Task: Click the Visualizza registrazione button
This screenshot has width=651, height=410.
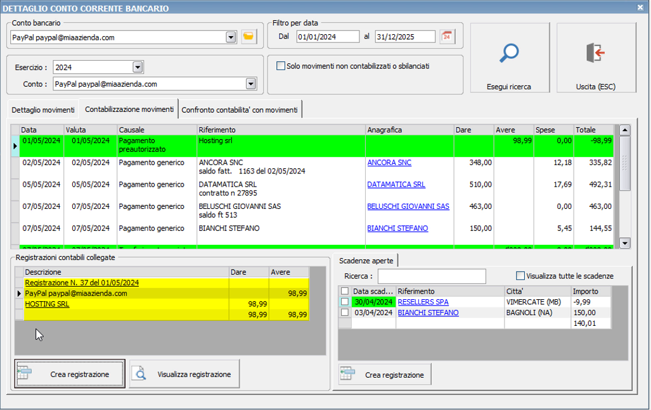Action: point(184,374)
